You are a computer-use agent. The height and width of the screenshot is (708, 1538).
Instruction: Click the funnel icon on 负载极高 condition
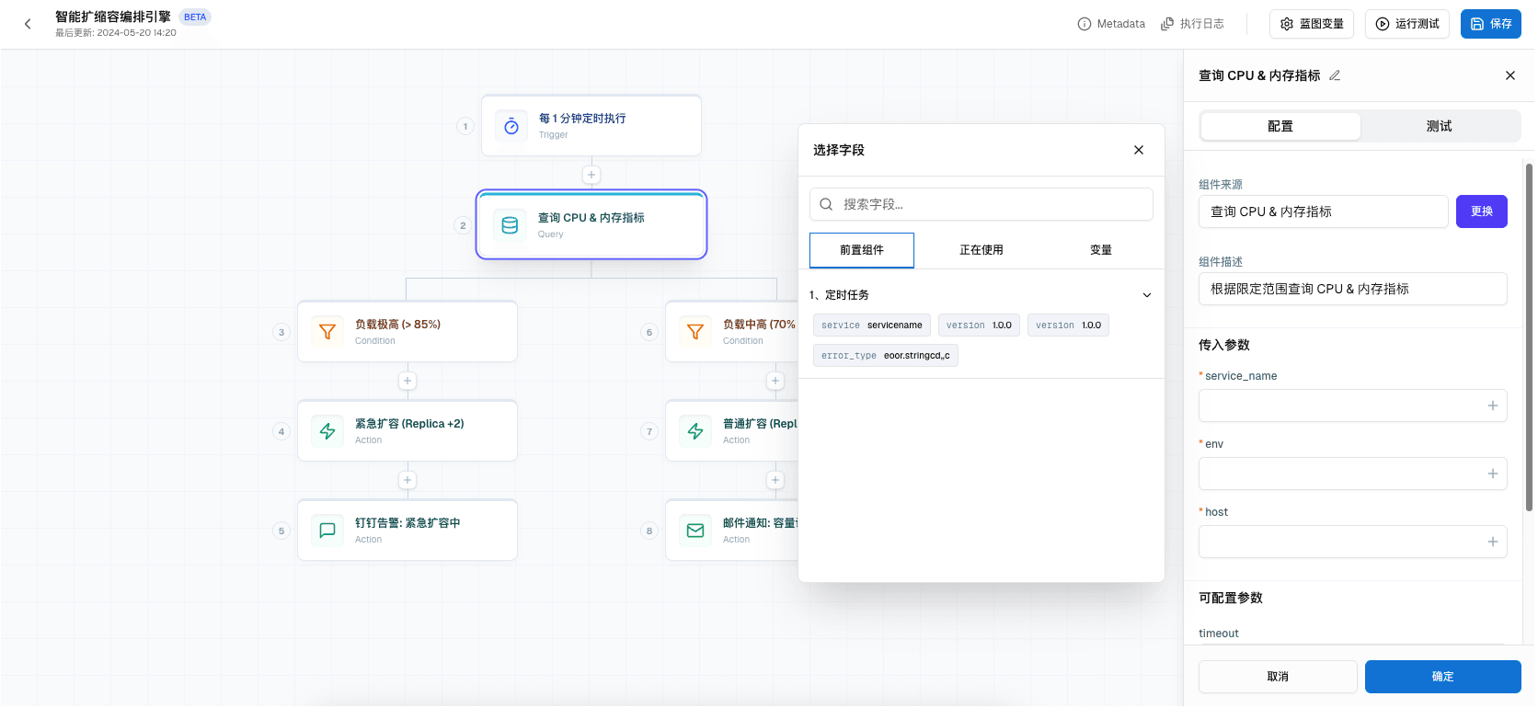tap(327, 332)
